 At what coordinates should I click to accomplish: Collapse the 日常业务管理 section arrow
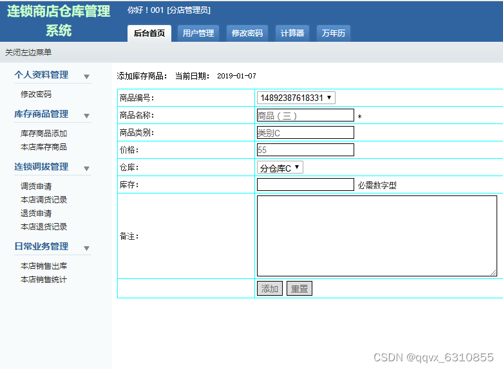[x=86, y=248]
